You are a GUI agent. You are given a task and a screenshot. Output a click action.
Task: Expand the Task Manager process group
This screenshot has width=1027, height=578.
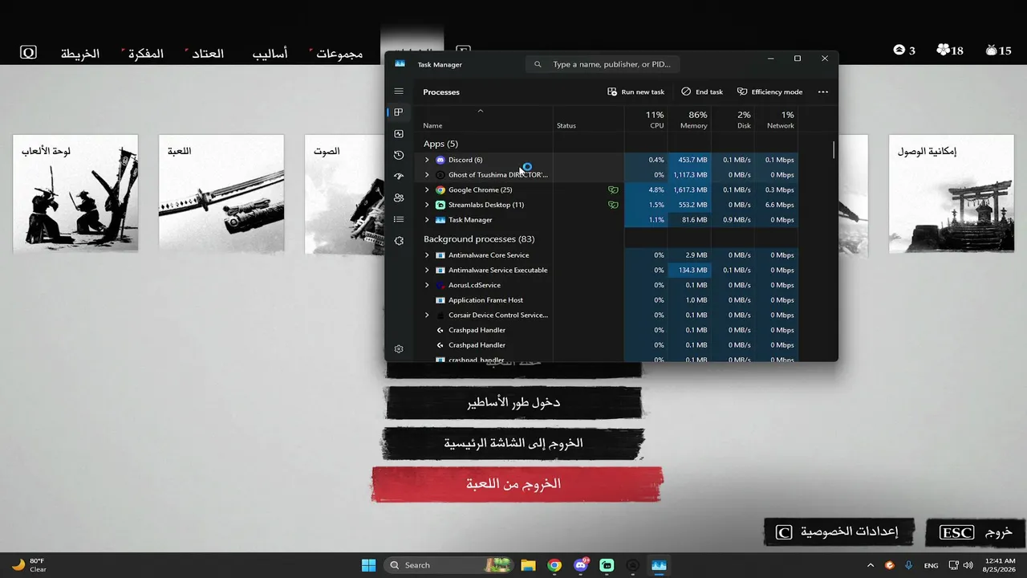(x=427, y=220)
